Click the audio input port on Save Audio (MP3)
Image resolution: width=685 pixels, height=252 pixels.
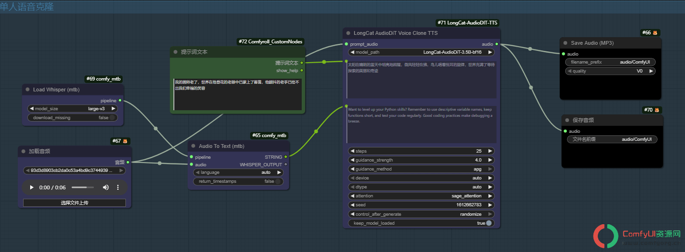(x=563, y=54)
